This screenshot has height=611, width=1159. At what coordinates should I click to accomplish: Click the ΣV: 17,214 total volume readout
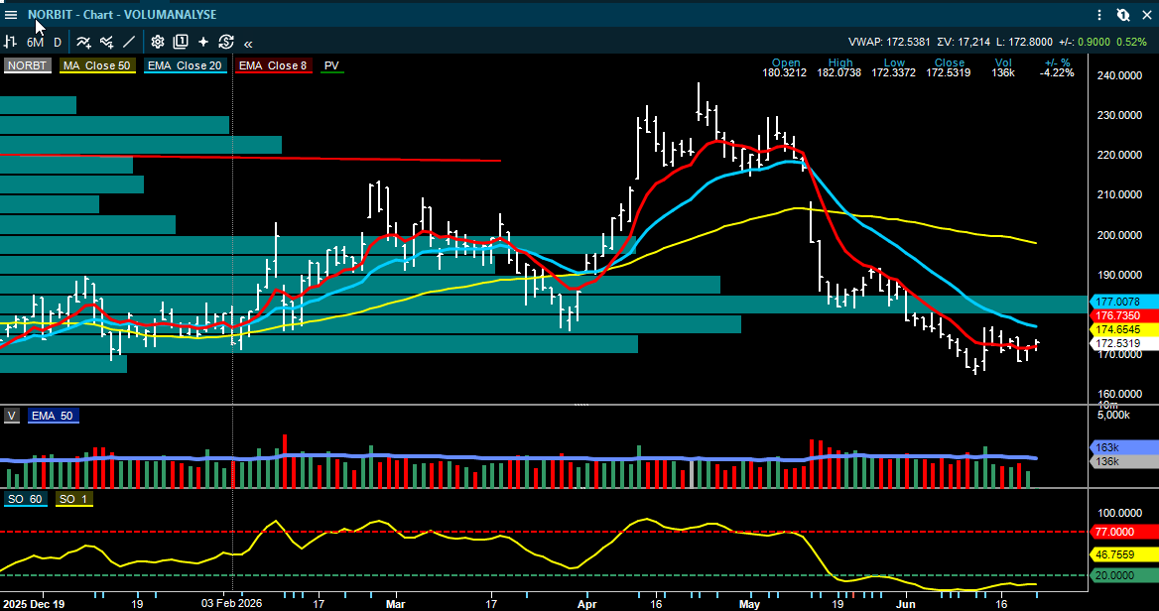[964, 42]
